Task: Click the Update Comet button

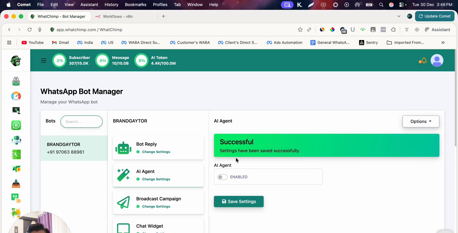Action: pos(435,16)
